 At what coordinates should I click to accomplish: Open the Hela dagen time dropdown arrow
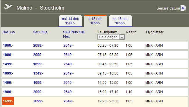[122, 37]
